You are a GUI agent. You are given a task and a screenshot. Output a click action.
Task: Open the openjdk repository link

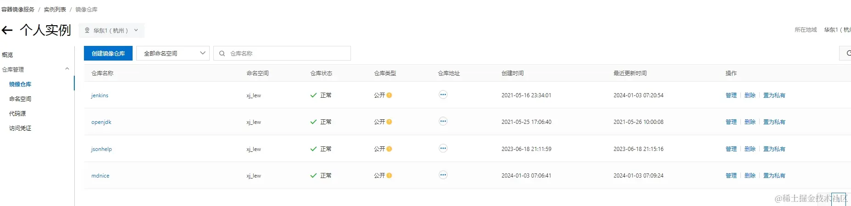(x=101, y=122)
